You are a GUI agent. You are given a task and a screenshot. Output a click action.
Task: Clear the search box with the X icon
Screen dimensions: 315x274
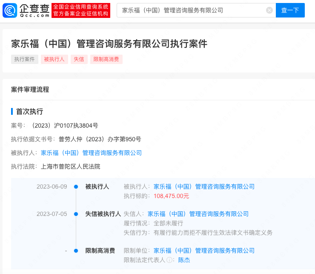(x=269, y=10)
